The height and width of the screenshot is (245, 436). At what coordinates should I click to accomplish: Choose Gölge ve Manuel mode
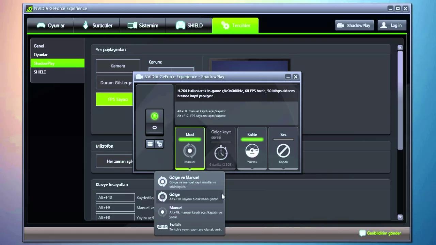[x=190, y=182]
